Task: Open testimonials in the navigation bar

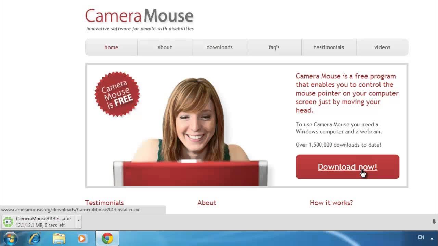Action: click(x=329, y=47)
